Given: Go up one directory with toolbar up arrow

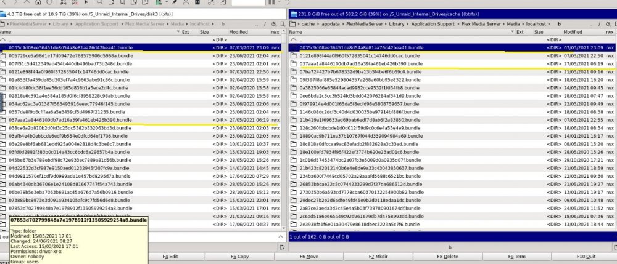Looking at the screenshot, I should pos(27,2).
